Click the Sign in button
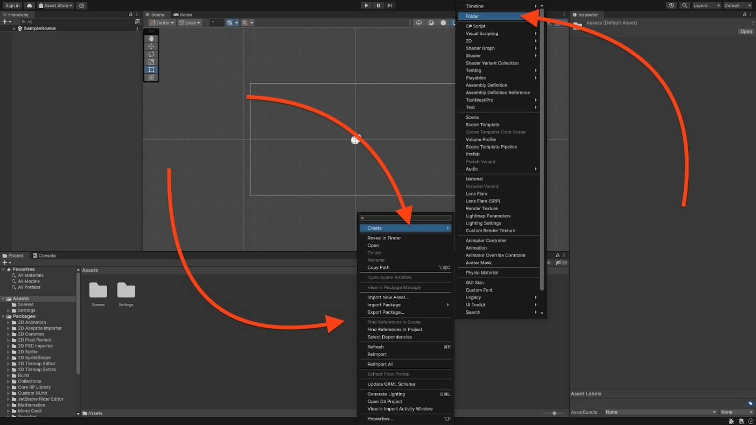This screenshot has width=756, height=425. coord(12,5)
